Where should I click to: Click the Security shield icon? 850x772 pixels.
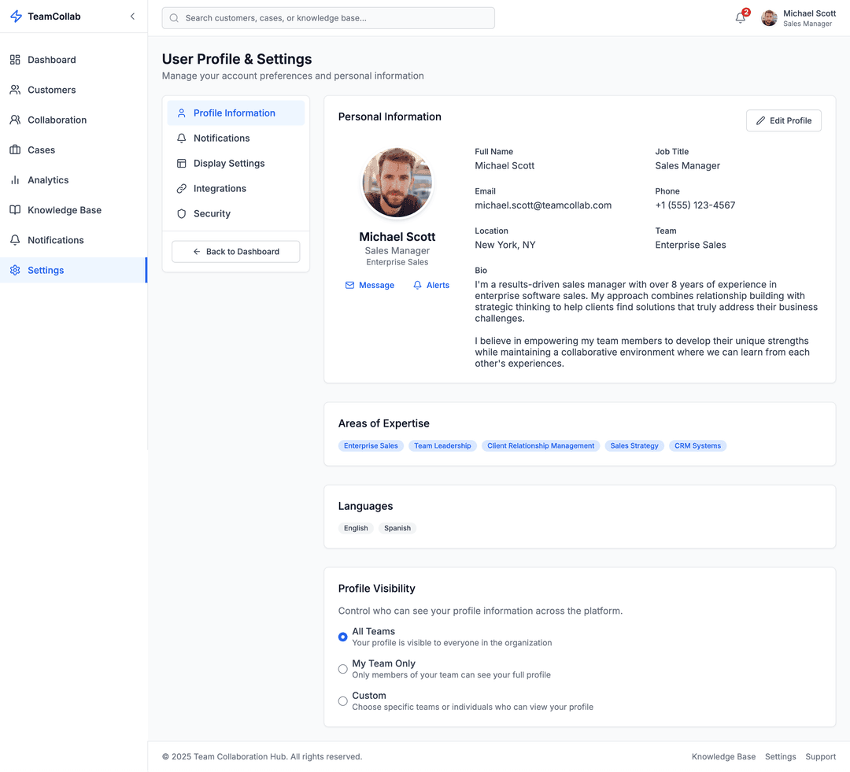[180, 213]
